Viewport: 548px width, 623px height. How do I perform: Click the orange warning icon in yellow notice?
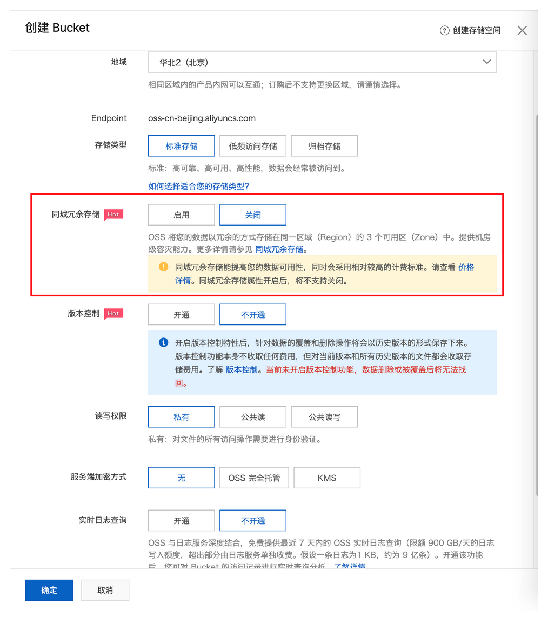(163, 267)
